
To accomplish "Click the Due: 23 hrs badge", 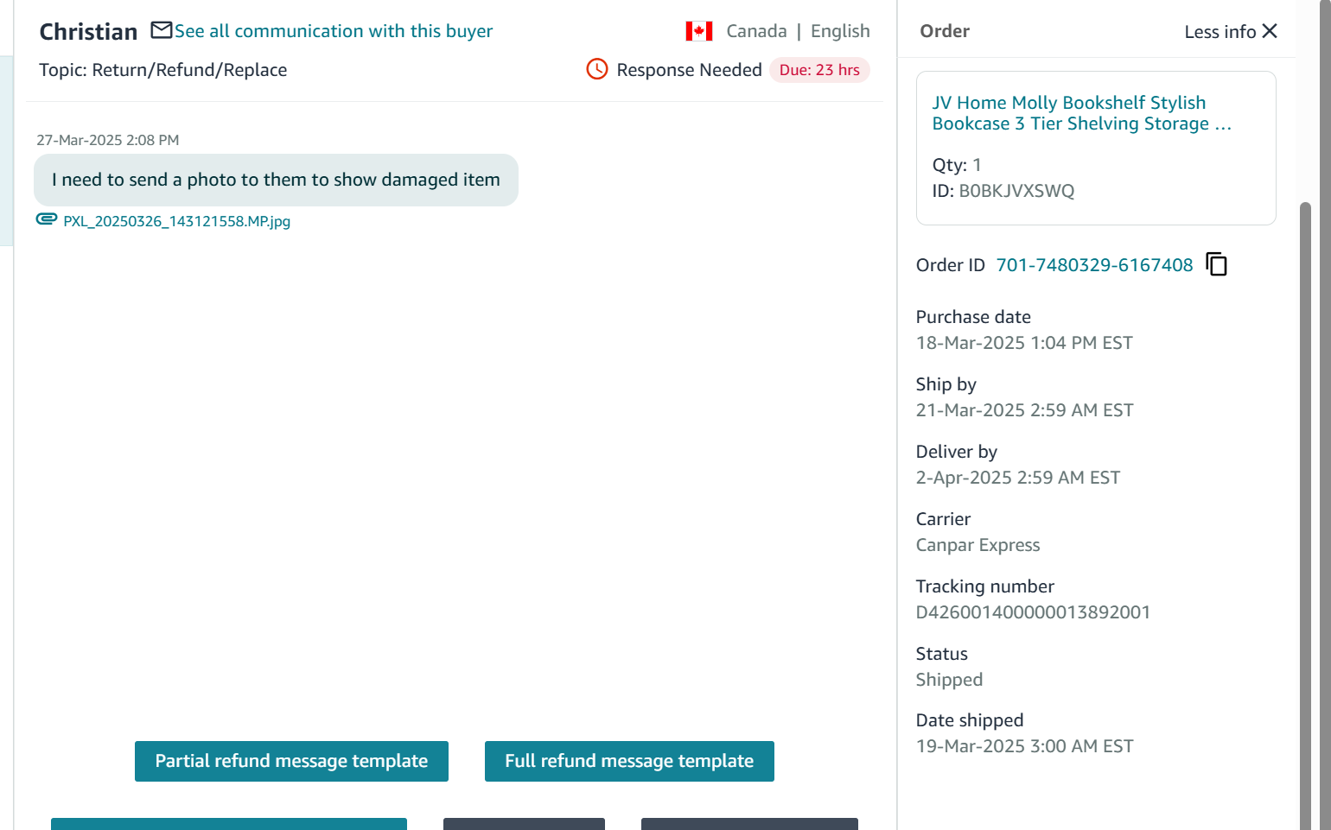I will point(819,70).
